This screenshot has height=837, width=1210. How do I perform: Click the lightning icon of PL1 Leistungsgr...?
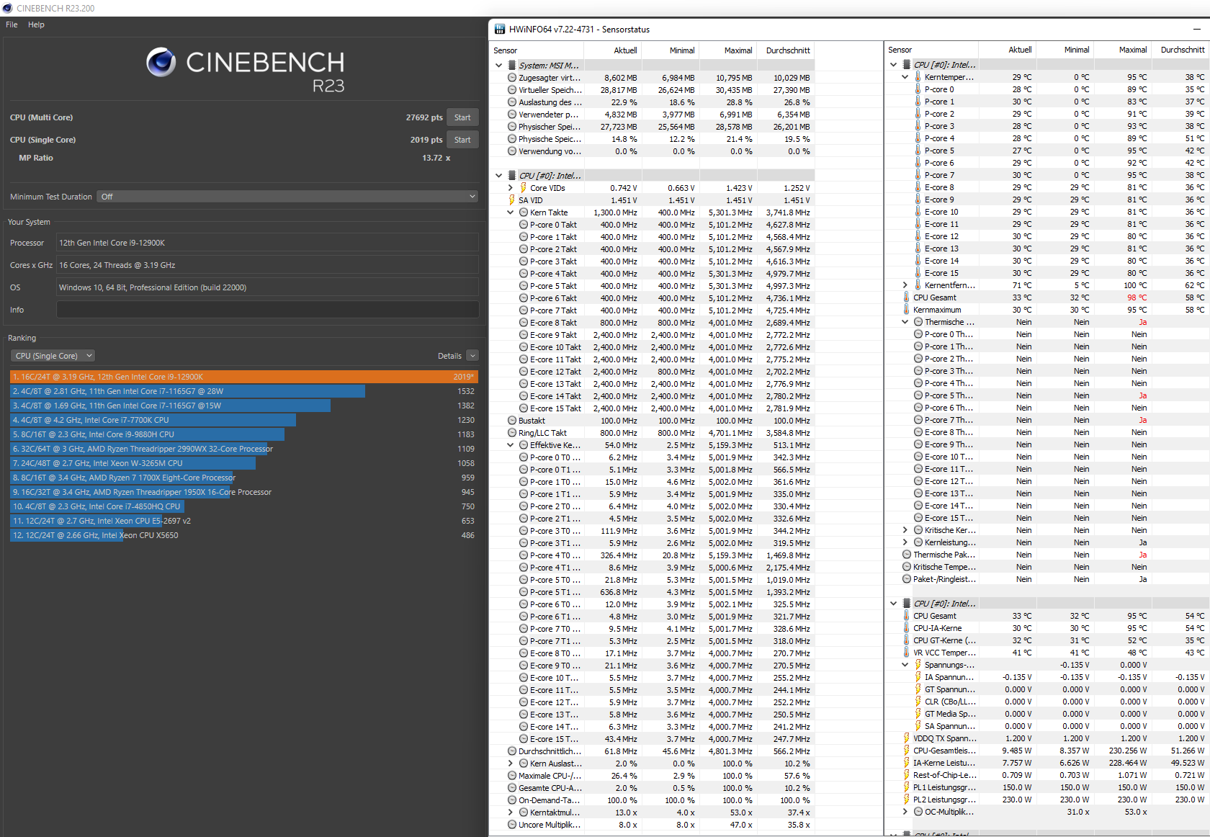click(x=907, y=787)
